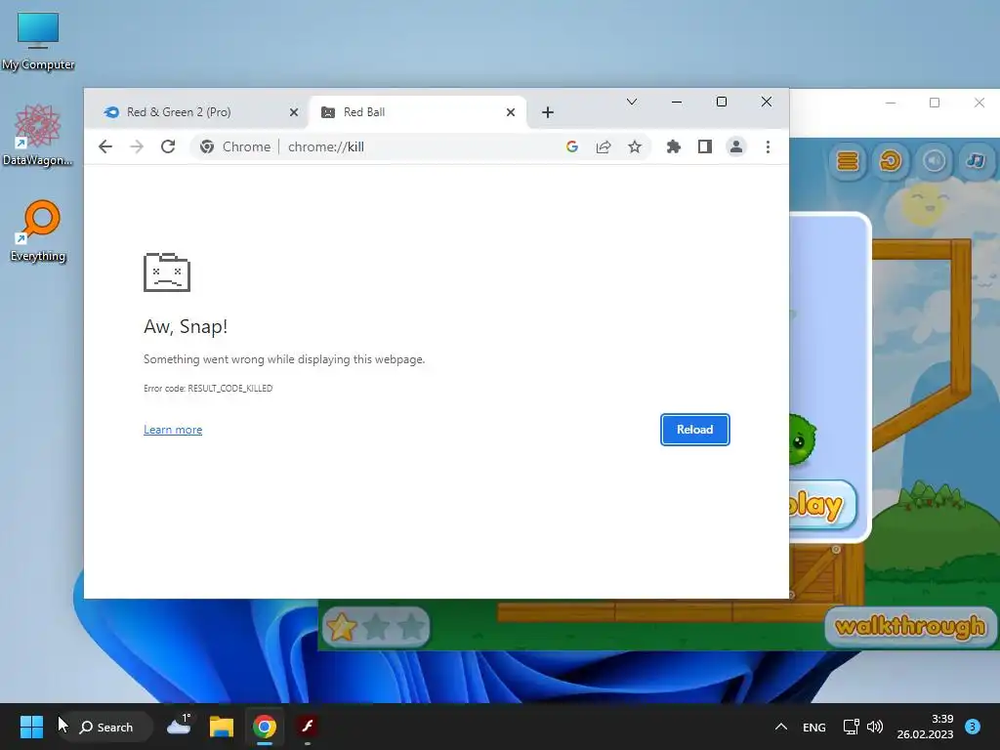
Task: Minimize the background game window
Action: [x=891, y=103]
